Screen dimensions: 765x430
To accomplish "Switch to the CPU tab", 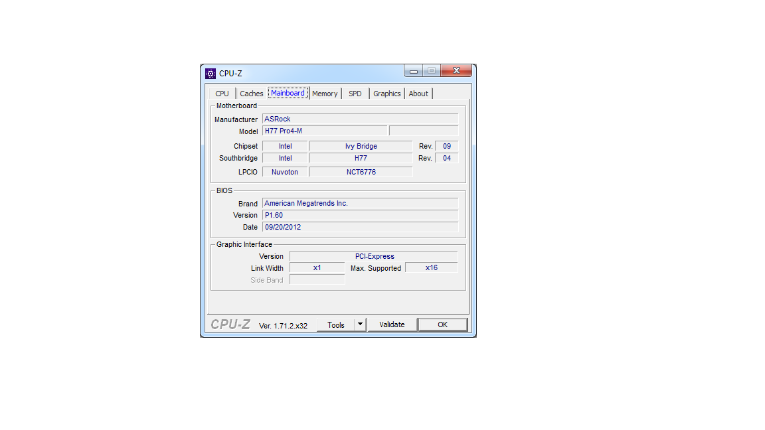I will [222, 94].
